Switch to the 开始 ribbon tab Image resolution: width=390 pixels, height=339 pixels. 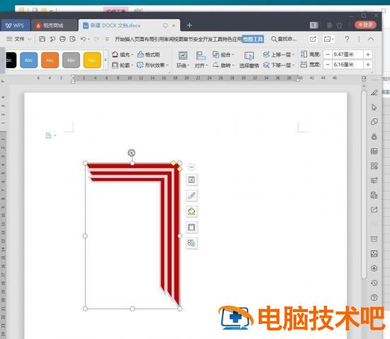(119, 39)
